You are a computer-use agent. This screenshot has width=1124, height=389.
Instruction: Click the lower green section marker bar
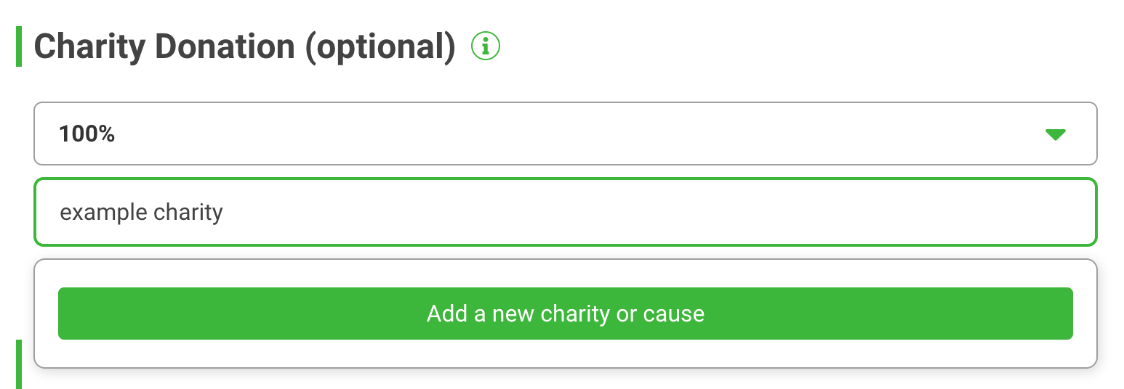pos(19,364)
